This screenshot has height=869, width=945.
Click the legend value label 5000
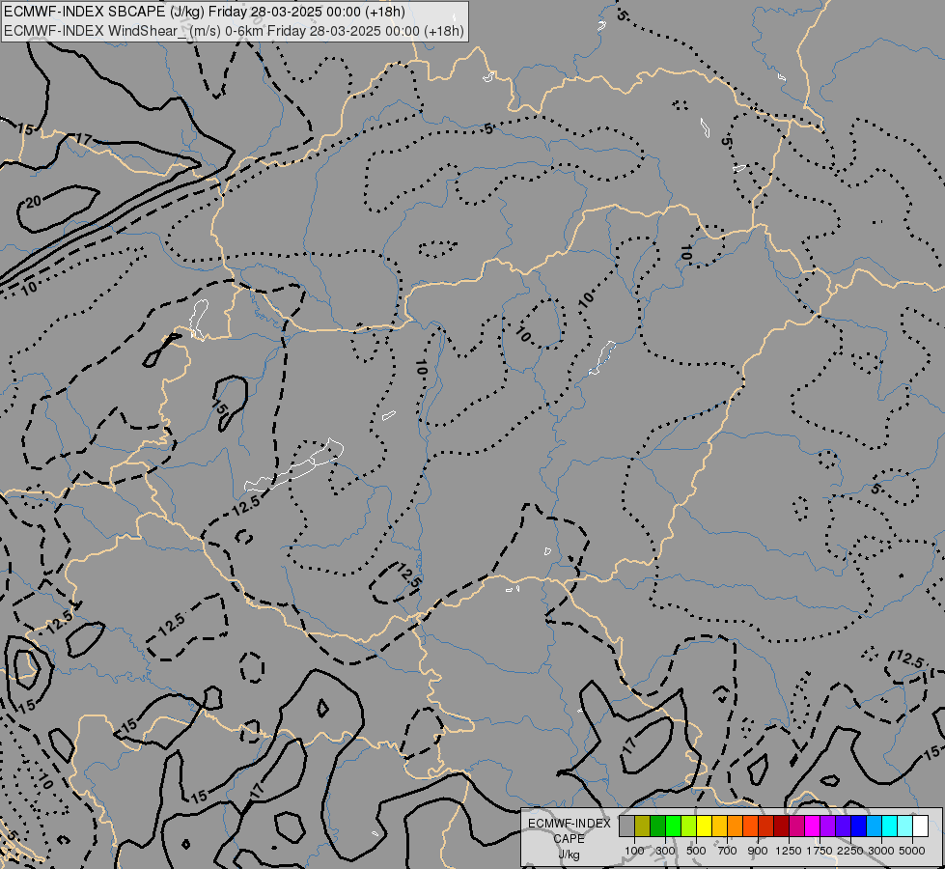(x=912, y=851)
